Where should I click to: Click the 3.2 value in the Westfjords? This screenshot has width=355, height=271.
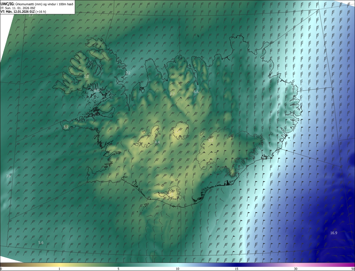(86, 76)
